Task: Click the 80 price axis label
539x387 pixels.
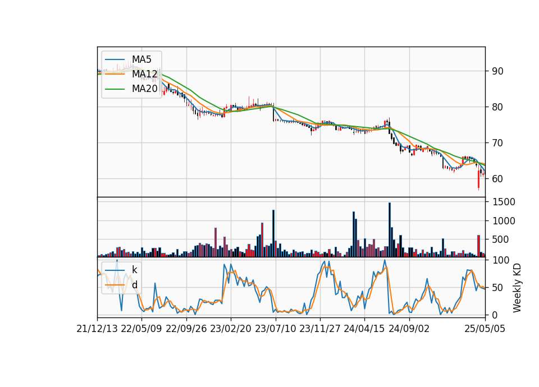Action: tap(497, 107)
